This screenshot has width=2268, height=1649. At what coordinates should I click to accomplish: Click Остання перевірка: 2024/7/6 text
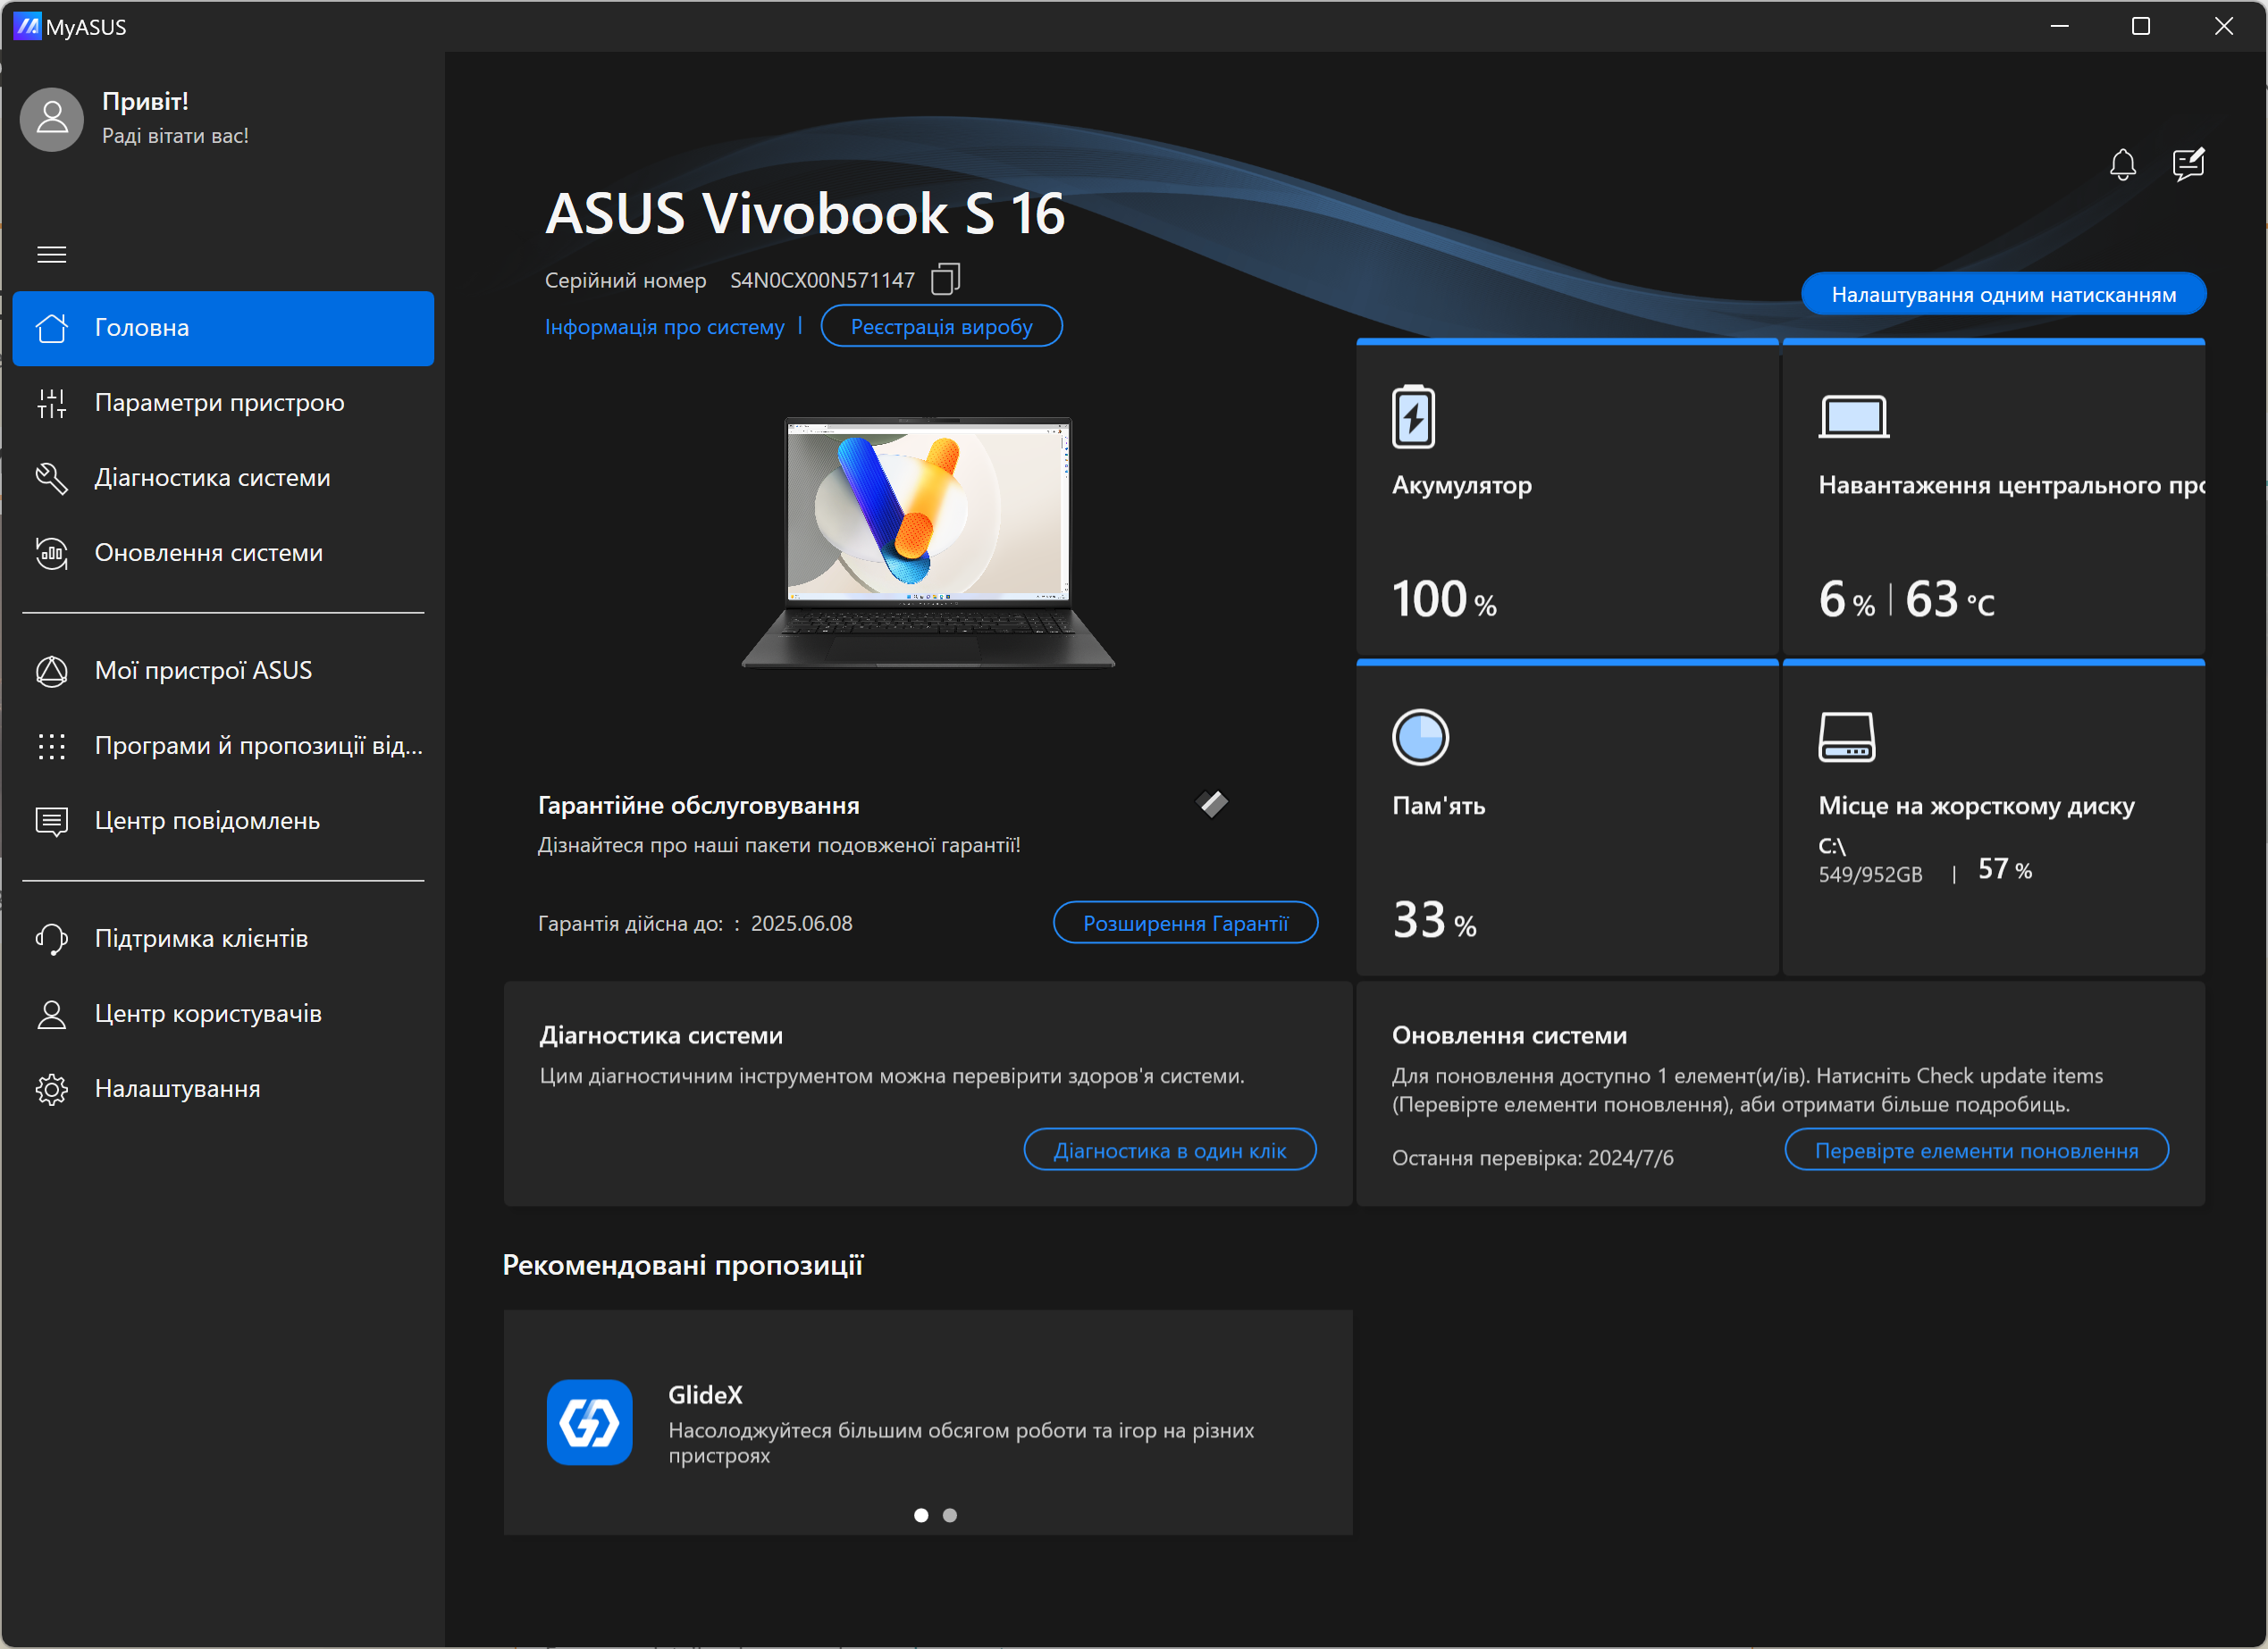pyautogui.click(x=1532, y=1158)
